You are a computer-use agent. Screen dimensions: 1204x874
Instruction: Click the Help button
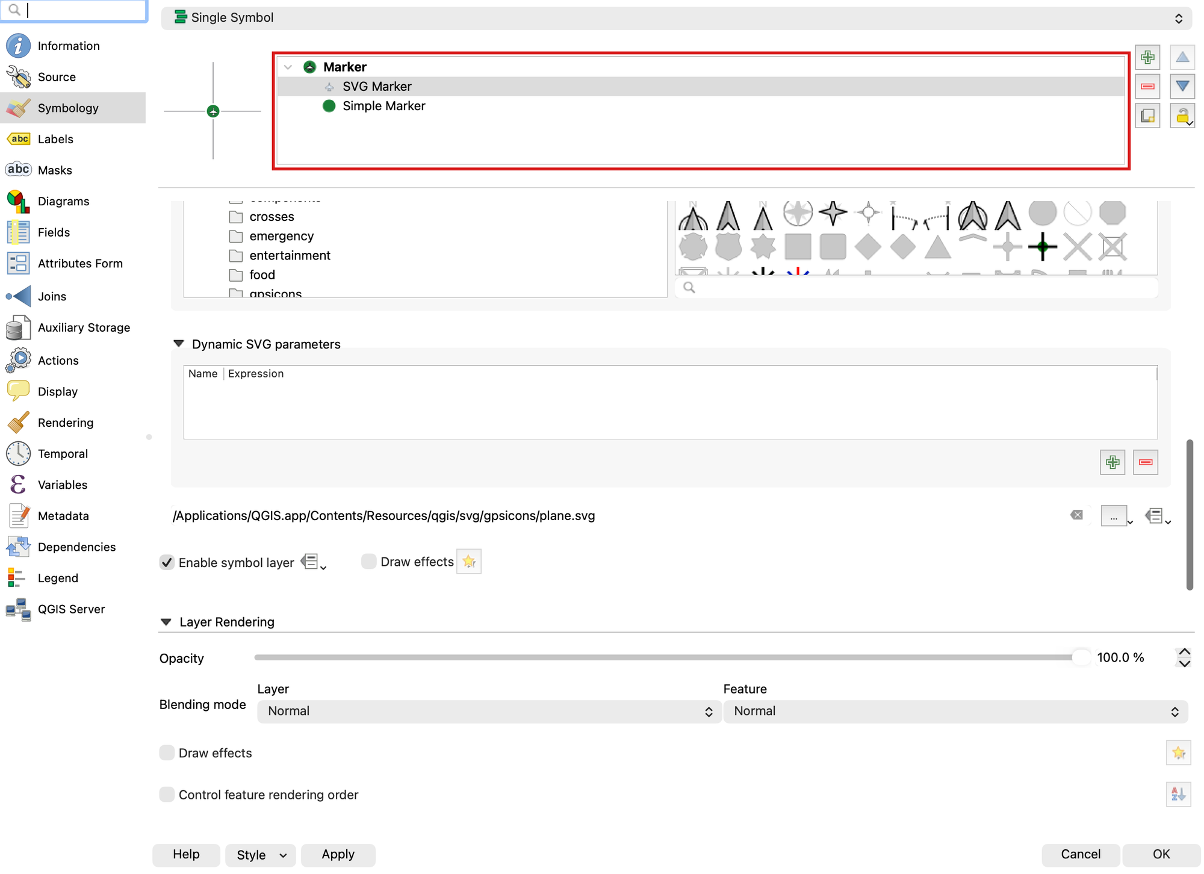tap(186, 855)
